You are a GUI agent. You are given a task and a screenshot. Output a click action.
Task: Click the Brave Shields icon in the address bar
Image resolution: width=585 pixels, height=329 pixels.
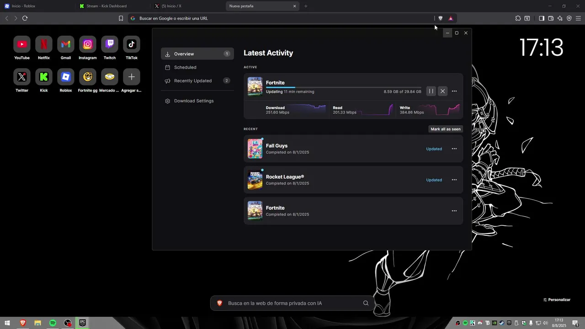point(441,18)
